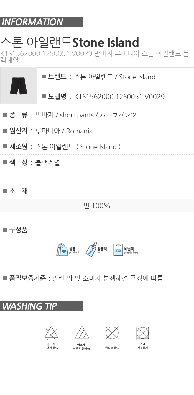Screen dimensions: 194x395
Task: Click the black shorts product thumbnail
Action: (18, 86)
